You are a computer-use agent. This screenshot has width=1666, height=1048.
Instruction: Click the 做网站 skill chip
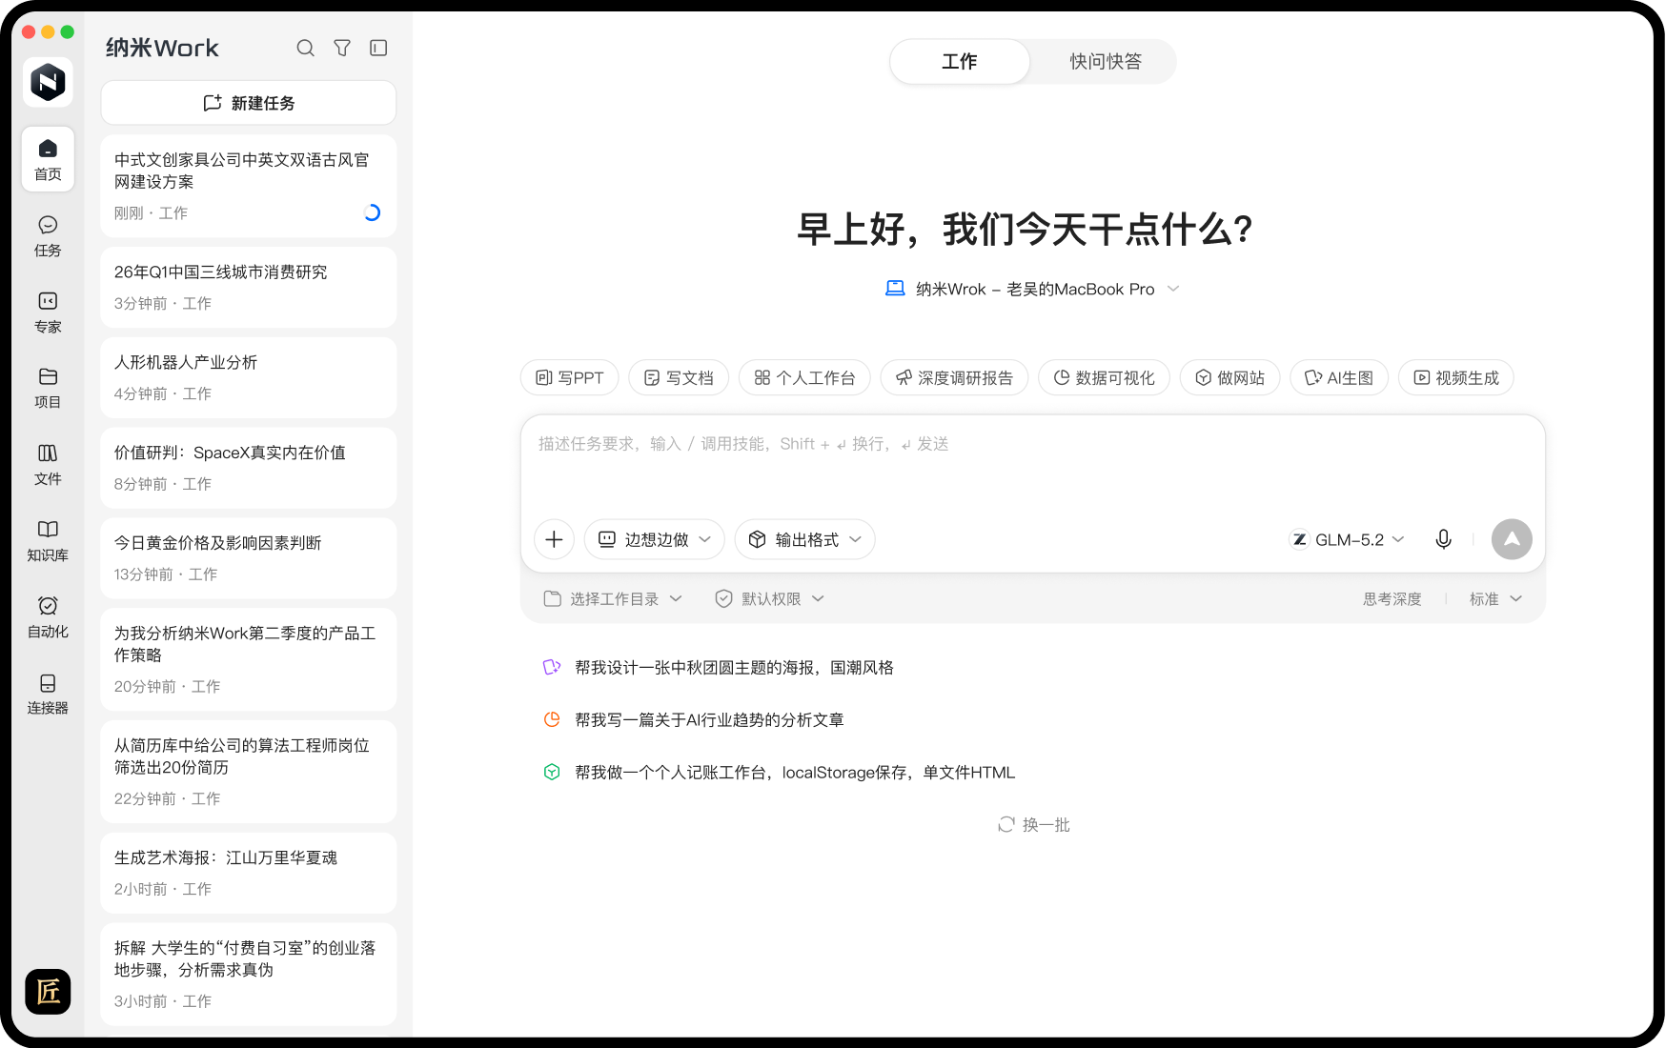[1229, 378]
